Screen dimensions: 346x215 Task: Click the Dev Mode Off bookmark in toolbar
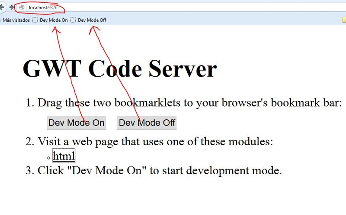88,20
